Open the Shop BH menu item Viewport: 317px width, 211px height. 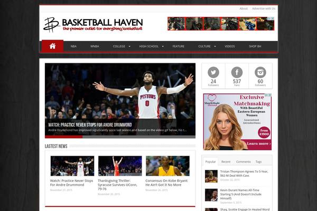pyautogui.click(x=255, y=46)
